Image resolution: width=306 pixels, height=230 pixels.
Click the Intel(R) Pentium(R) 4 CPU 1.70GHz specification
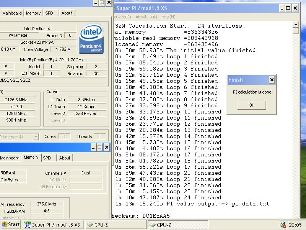click(x=53, y=60)
